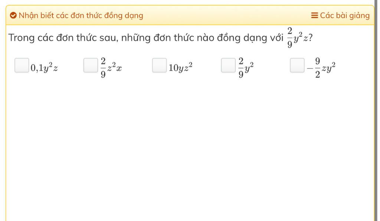
Task: Click the −9/2 zy² expression label
Action: click(321, 68)
